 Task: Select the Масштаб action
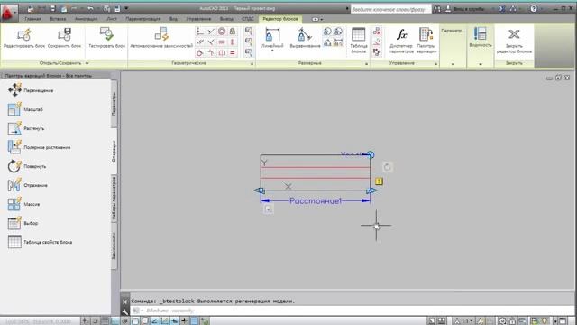pos(25,109)
